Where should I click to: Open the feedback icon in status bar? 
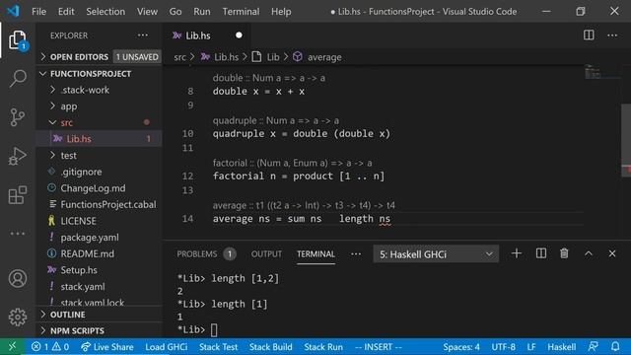pyautogui.click(x=594, y=346)
